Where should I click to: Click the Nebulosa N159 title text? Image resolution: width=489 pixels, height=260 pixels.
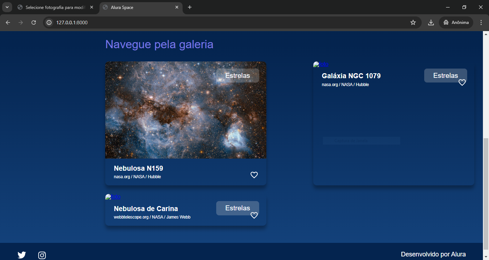[139, 168]
